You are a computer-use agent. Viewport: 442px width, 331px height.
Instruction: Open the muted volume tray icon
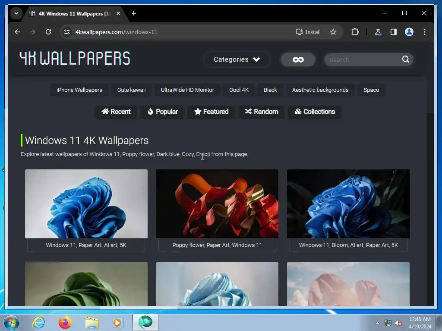coord(398,323)
